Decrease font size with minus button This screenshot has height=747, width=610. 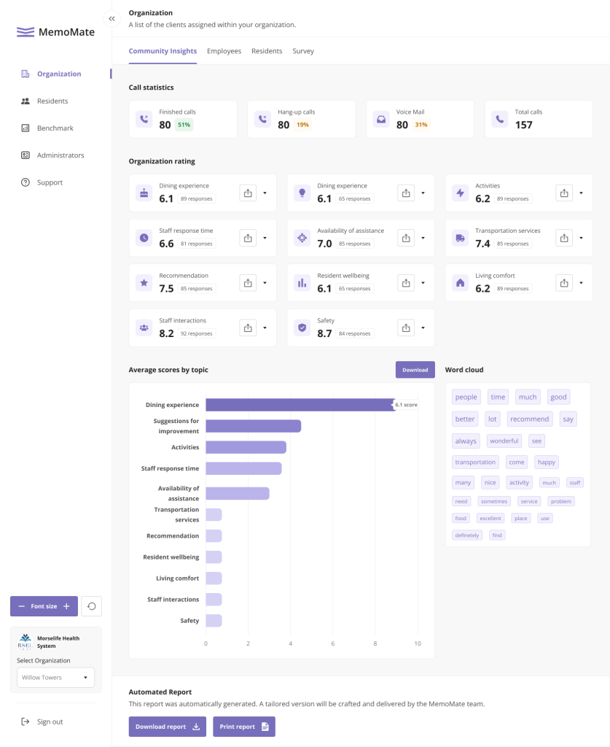point(22,606)
